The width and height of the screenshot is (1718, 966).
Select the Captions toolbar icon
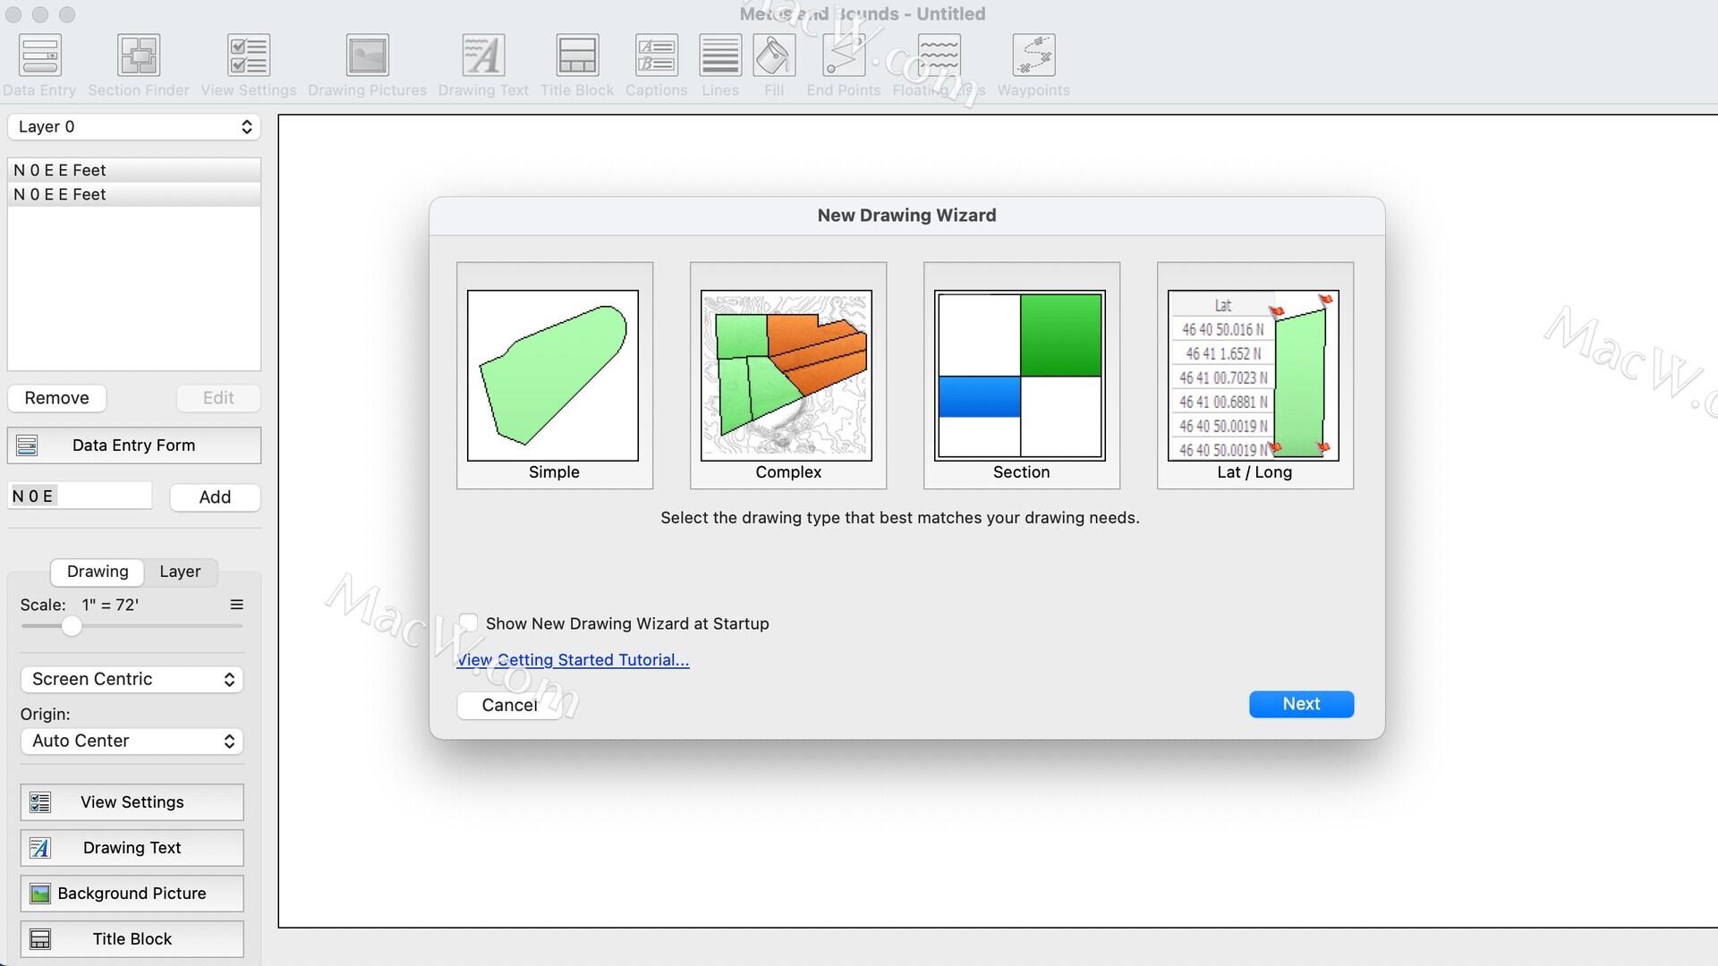coord(656,55)
